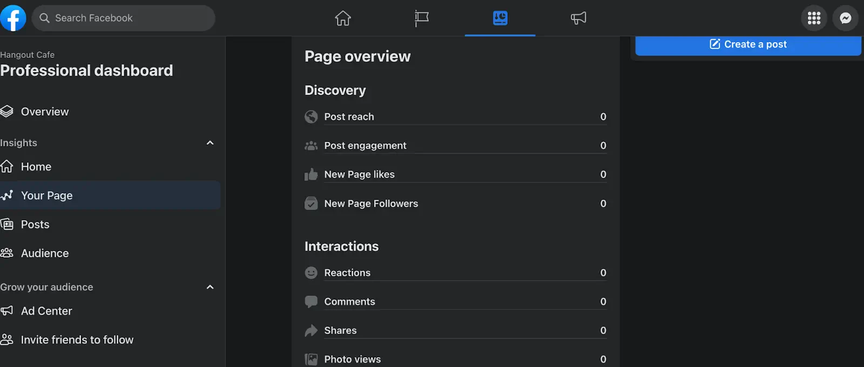
Task: Click the New Page Followers checkmark icon
Action: [311, 203]
